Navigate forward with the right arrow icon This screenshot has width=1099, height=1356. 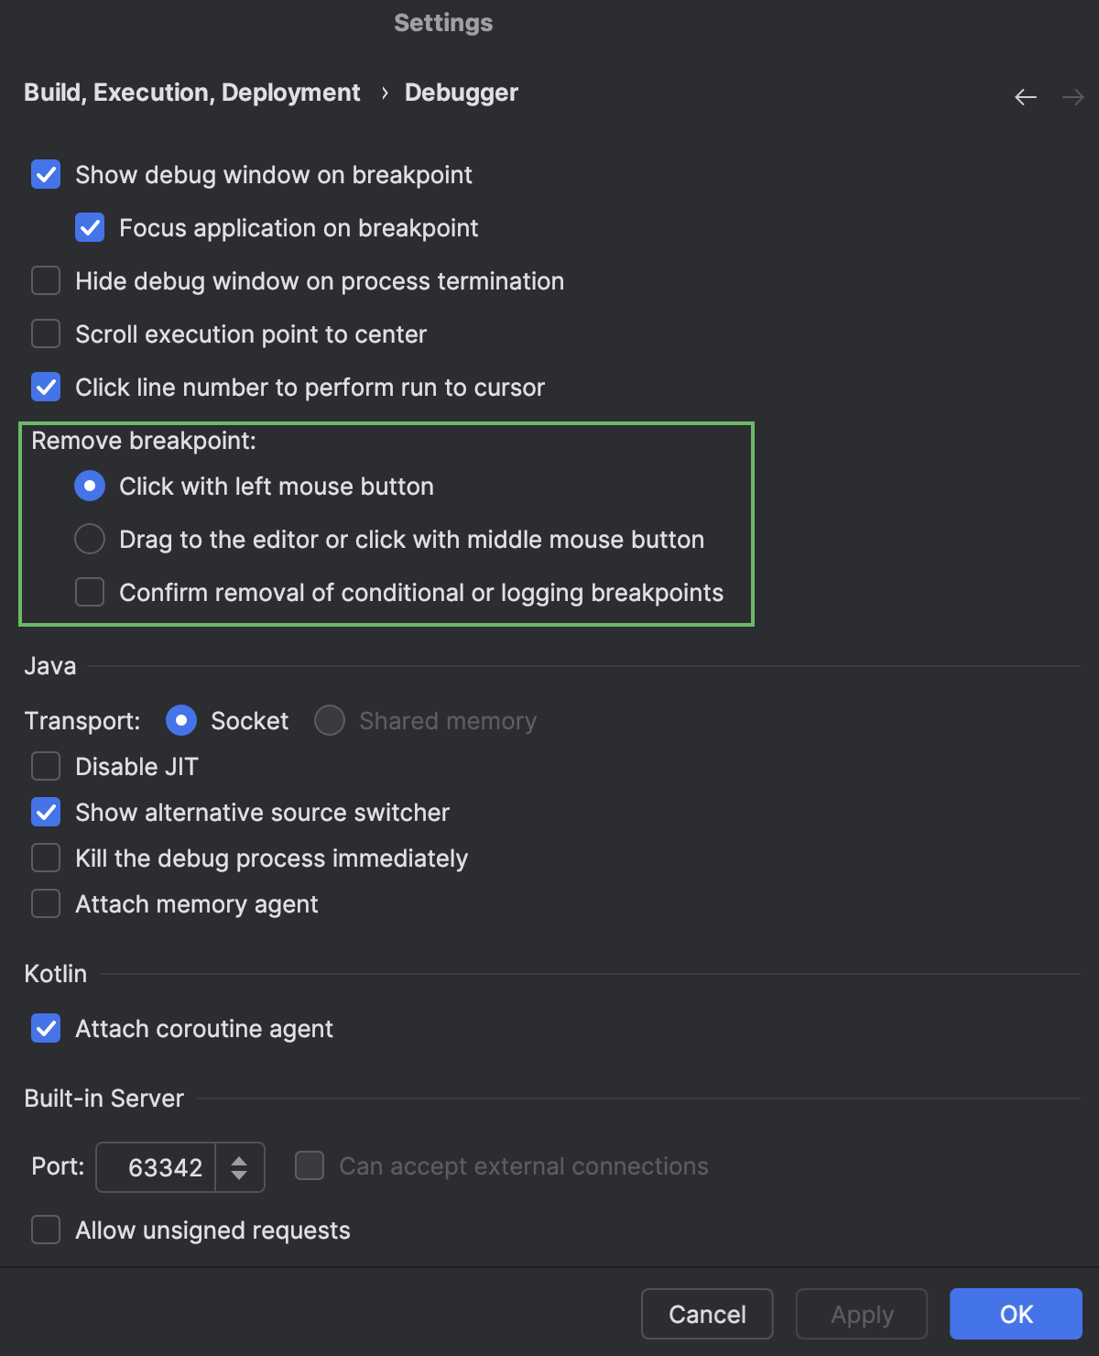[x=1072, y=96]
